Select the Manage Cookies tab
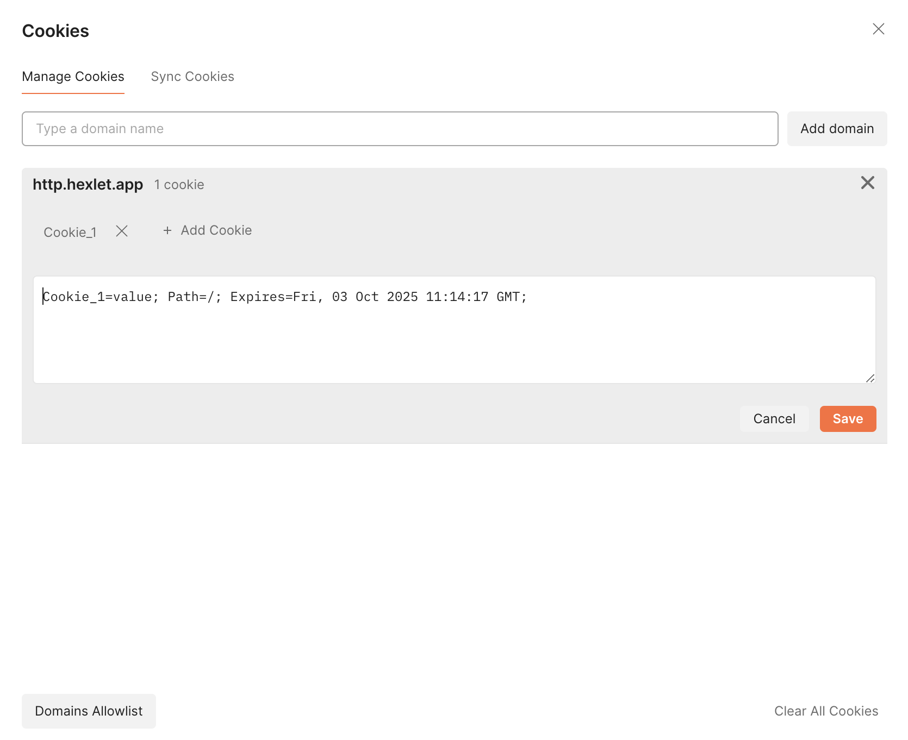Viewport: 908px width, 740px height. [x=73, y=77]
